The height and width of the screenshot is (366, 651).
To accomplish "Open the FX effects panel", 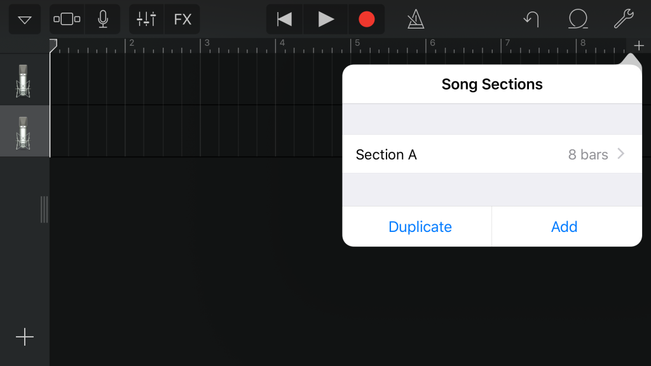I will (182, 20).
